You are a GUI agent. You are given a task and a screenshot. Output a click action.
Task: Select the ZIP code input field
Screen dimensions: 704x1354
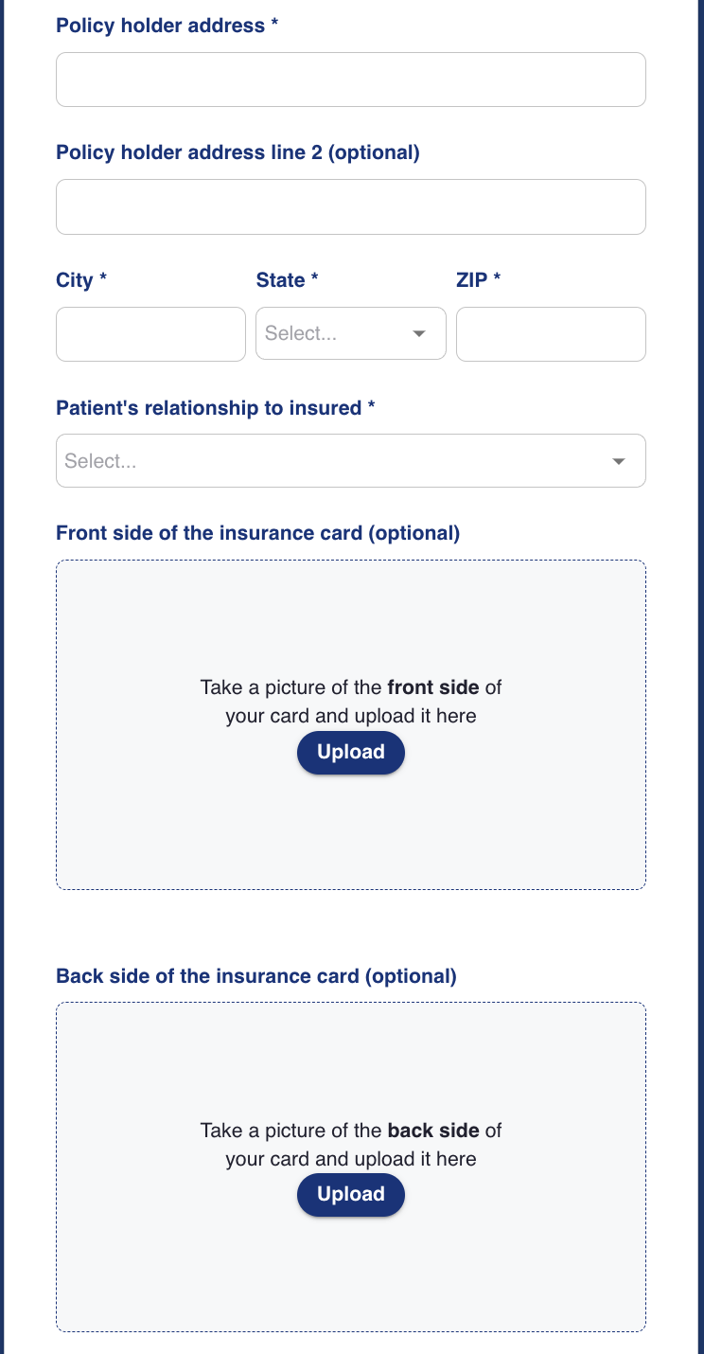tap(551, 334)
